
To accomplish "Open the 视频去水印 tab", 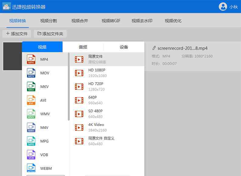I will 142,21.
